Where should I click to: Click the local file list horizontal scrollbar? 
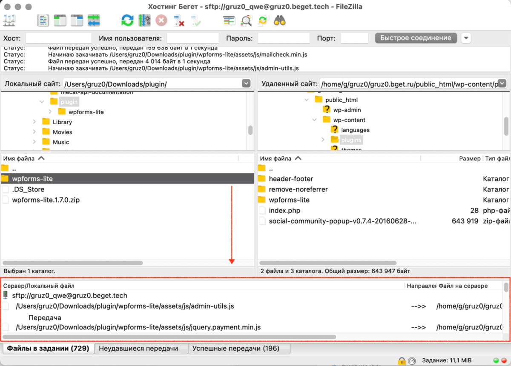[x=72, y=263]
